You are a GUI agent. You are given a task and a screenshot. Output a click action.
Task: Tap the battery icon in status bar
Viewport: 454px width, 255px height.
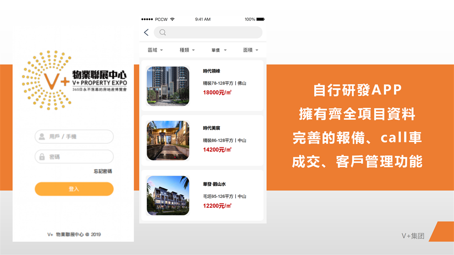coord(260,20)
